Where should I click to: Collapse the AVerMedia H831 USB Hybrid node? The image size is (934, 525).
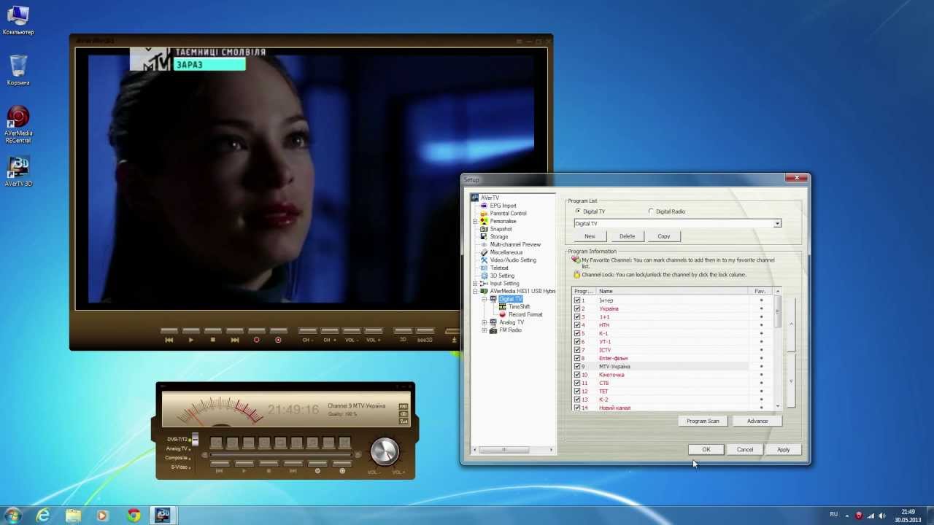475,291
